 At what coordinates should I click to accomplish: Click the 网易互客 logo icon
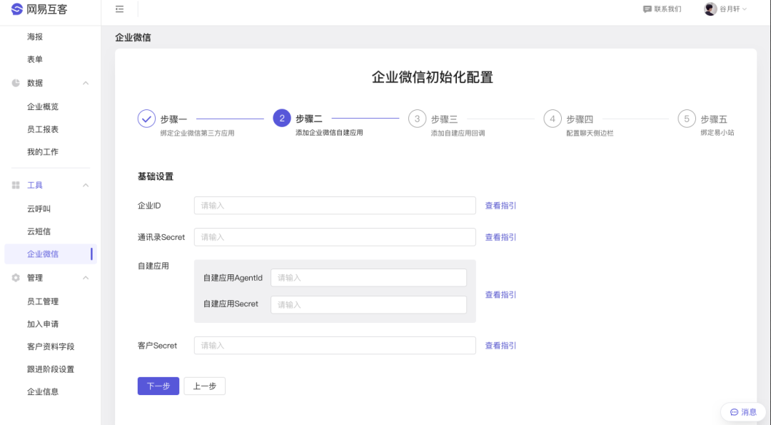click(17, 9)
